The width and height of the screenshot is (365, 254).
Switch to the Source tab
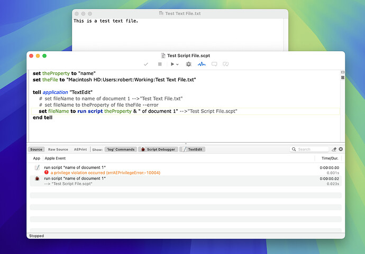click(x=36, y=149)
